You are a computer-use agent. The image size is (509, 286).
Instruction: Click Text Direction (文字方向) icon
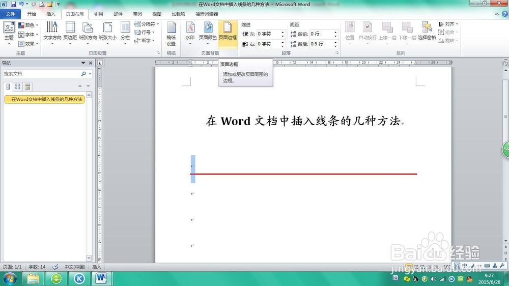point(52,34)
